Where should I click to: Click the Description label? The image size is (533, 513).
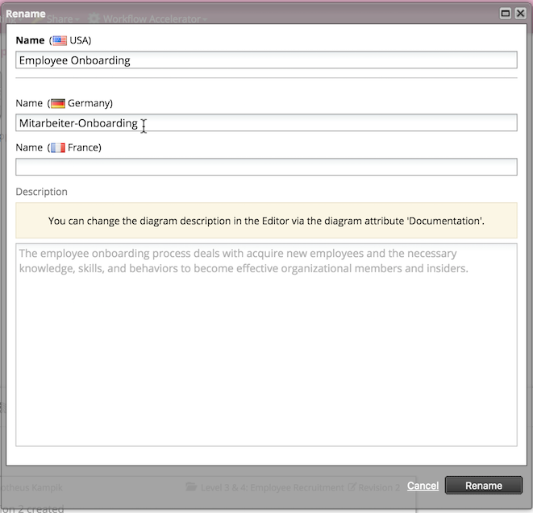42,192
